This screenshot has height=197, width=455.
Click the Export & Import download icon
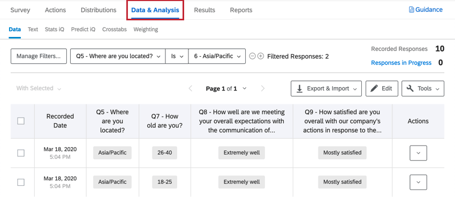(x=299, y=88)
